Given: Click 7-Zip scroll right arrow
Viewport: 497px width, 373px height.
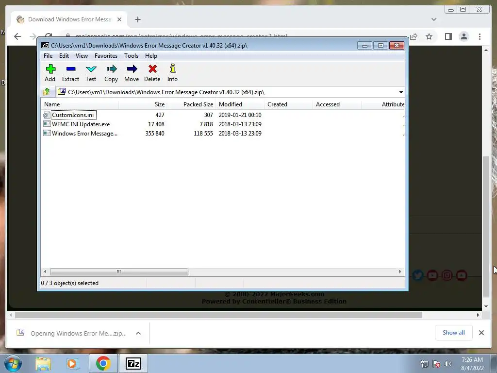Looking at the screenshot, I should click(400, 272).
